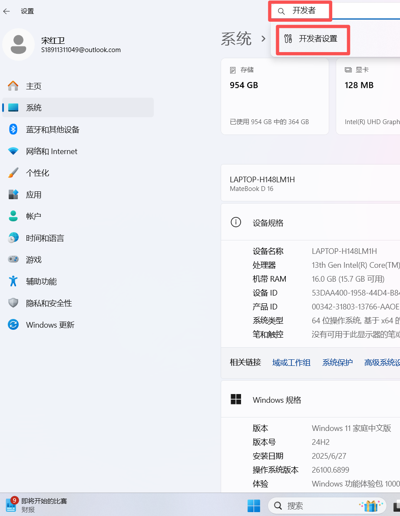Open the user profile avatar
Image resolution: width=400 pixels, height=516 pixels.
coord(18,44)
